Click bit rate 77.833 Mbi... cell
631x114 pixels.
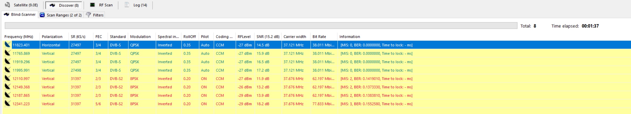(x=323, y=104)
